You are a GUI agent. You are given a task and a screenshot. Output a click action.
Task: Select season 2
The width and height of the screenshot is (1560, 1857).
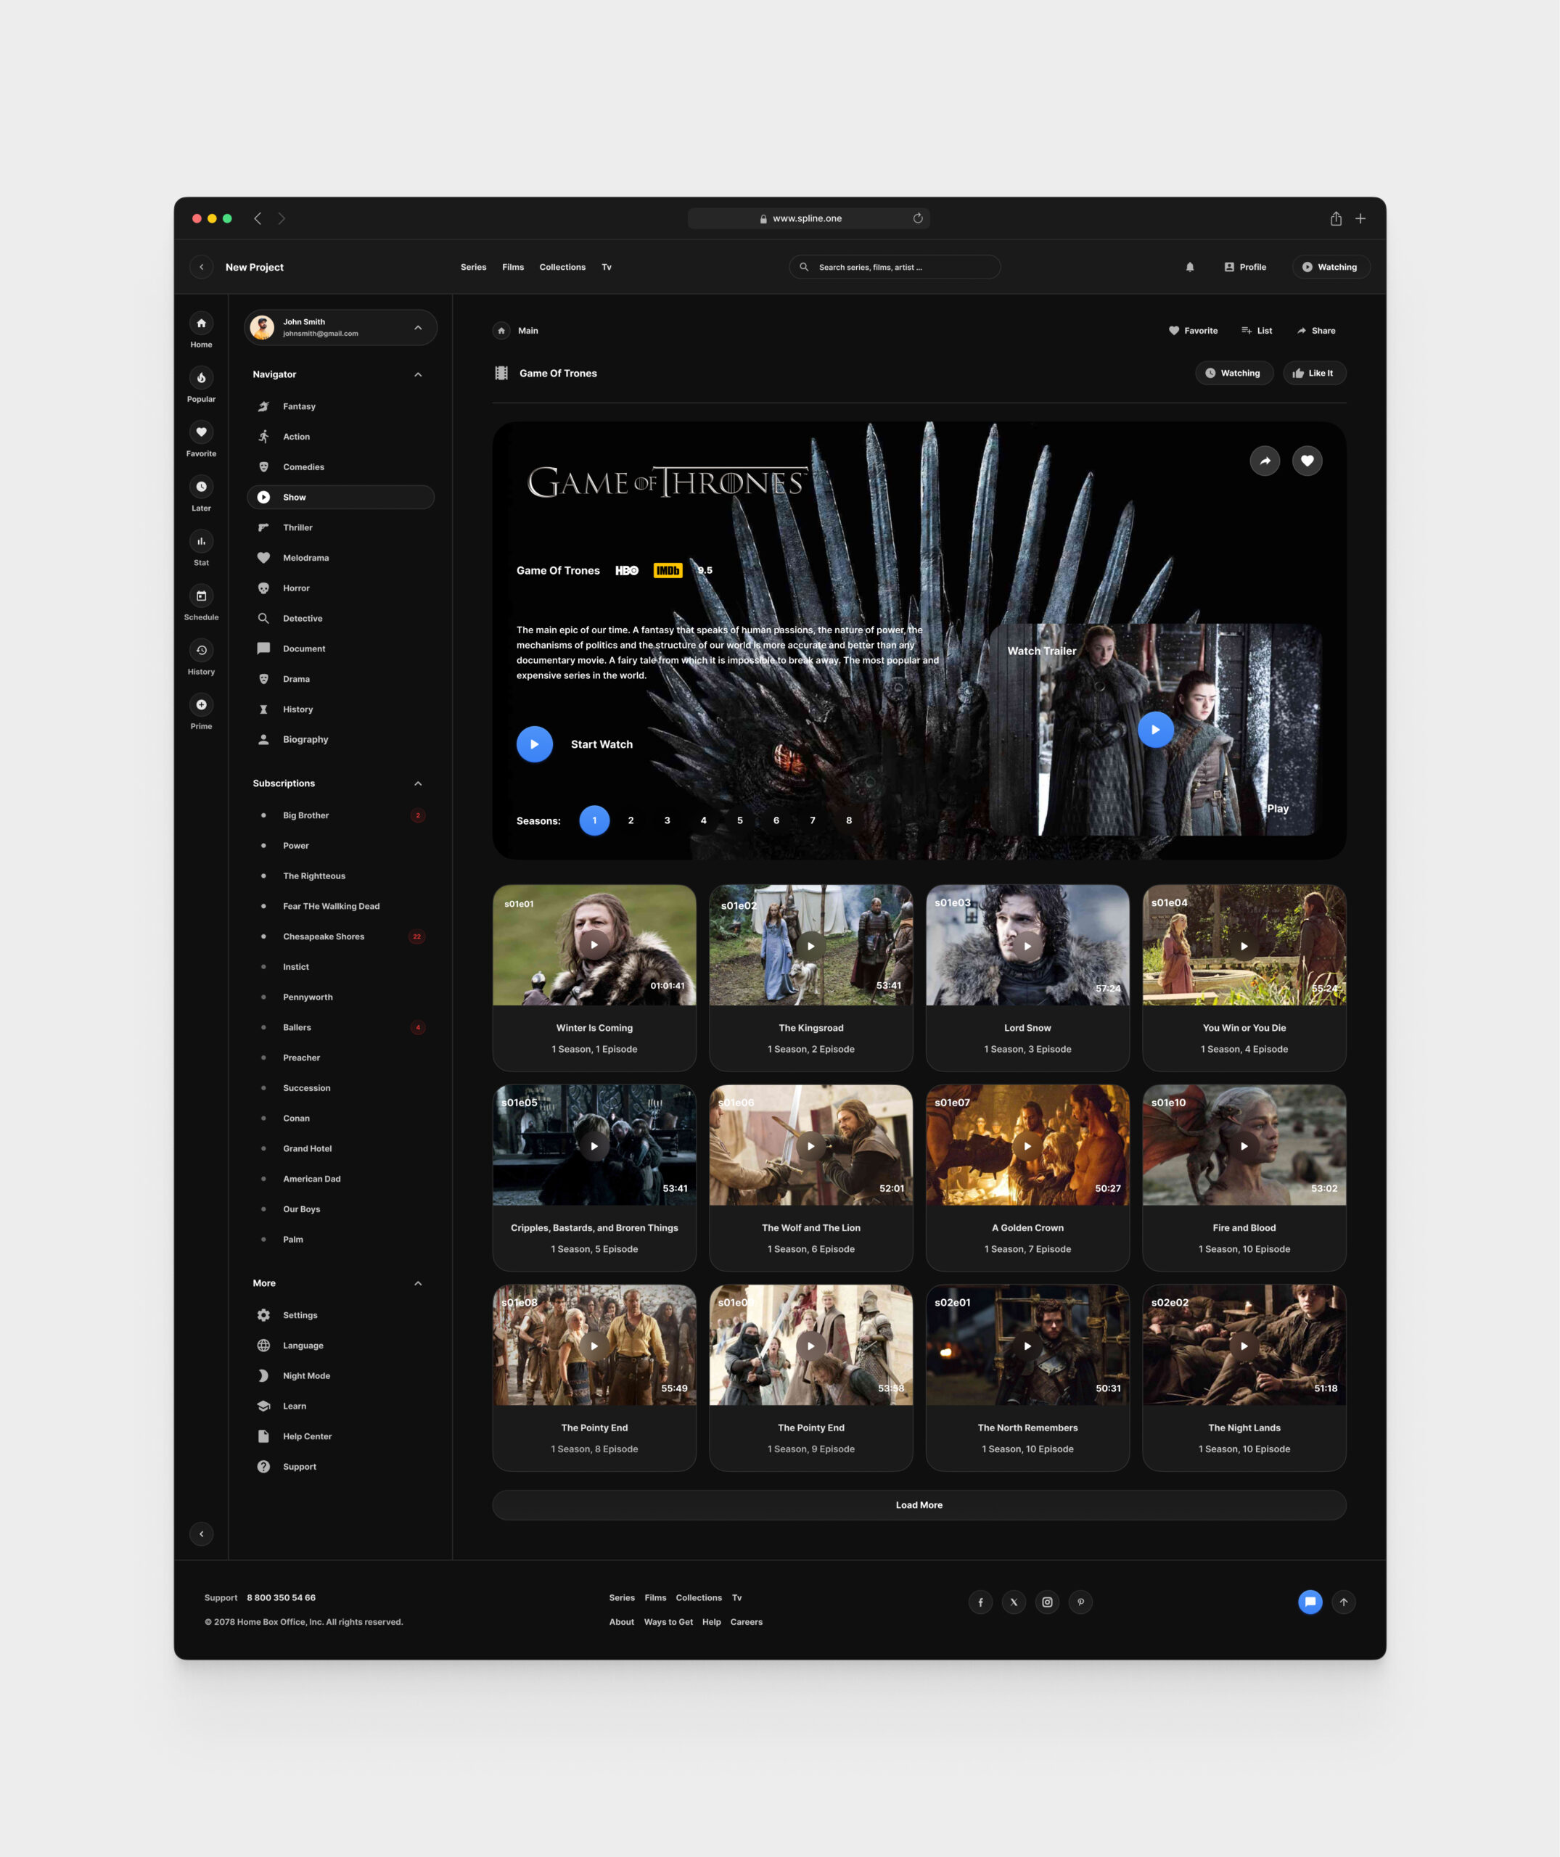(x=631, y=820)
